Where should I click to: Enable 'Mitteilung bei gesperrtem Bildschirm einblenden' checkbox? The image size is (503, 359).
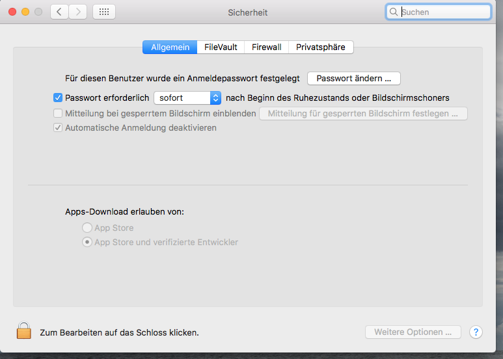pyautogui.click(x=58, y=113)
